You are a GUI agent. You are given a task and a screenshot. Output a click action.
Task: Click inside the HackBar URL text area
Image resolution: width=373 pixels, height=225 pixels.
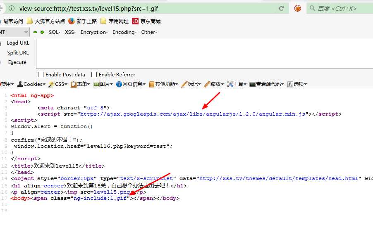point(204,54)
